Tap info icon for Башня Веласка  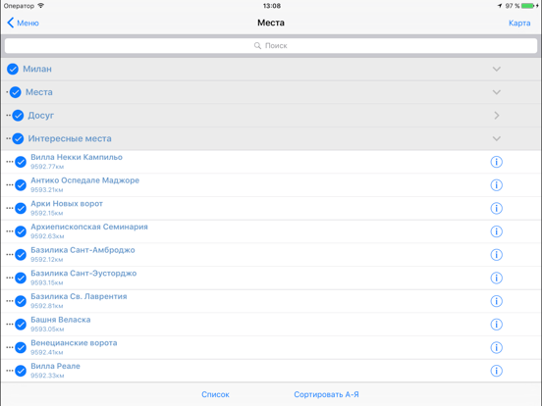497,325
